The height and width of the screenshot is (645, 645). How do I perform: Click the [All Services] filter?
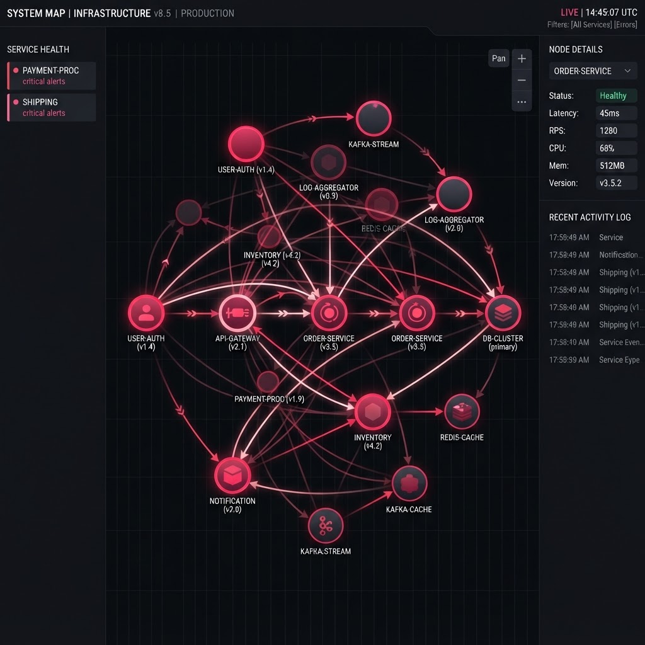tap(591, 25)
